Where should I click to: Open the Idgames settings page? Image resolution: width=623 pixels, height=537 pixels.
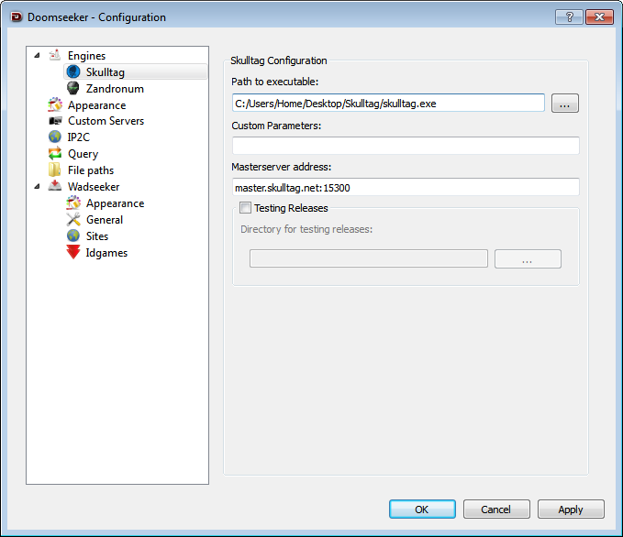106,253
